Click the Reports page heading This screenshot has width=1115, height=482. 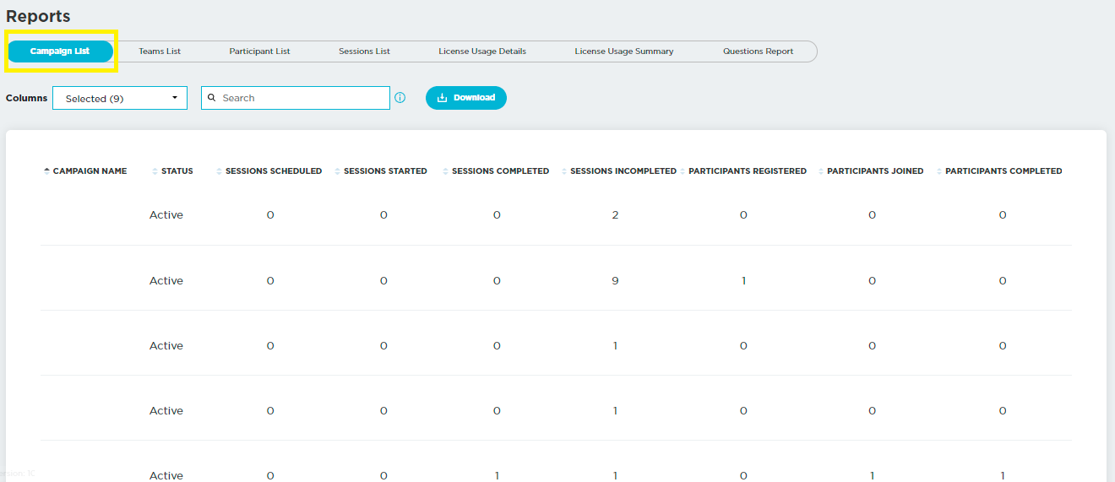tap(38, 16)
